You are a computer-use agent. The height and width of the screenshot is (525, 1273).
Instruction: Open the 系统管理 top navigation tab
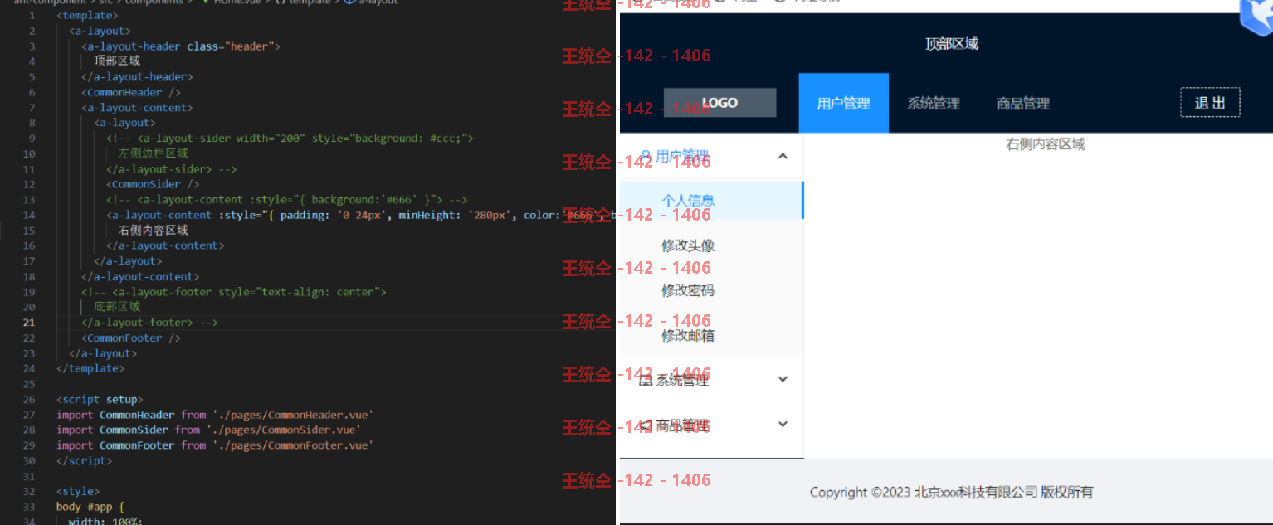[x=934, y=103]
